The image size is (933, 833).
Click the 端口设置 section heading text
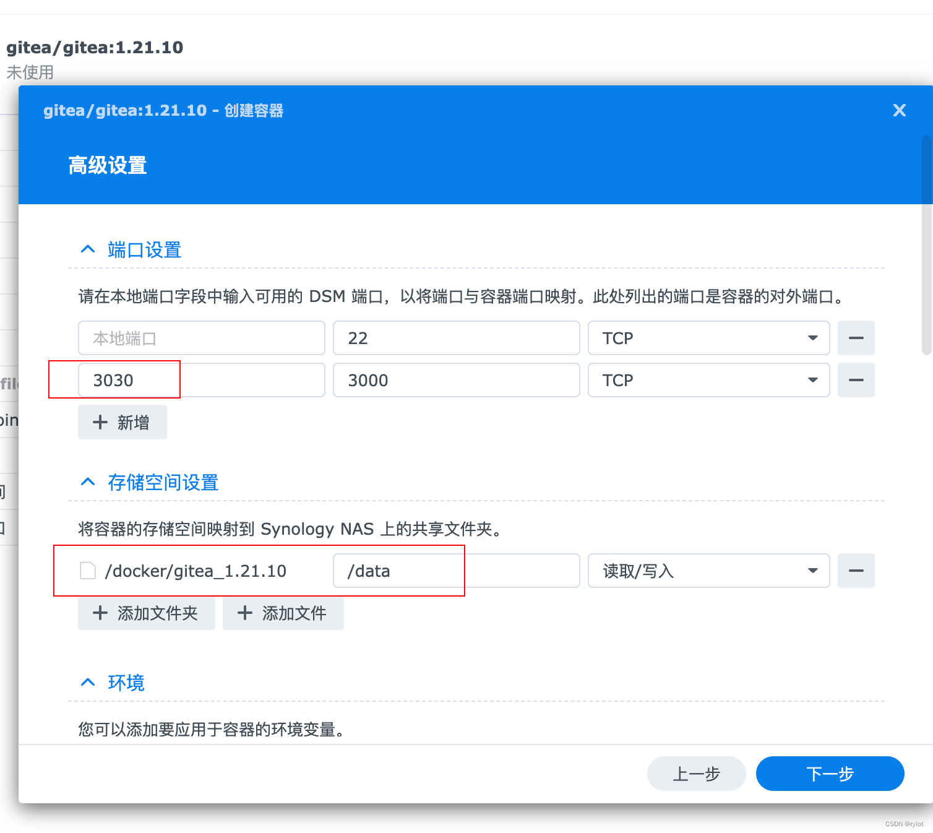click(145, 249)
